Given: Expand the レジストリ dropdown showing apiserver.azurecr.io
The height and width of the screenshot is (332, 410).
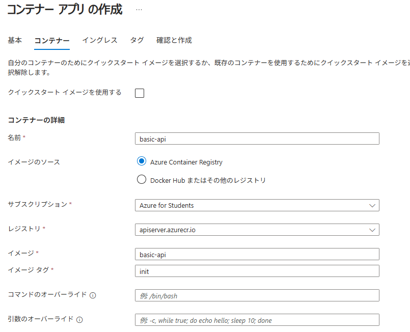Looking at the screenshot, I should coord(257,230).
